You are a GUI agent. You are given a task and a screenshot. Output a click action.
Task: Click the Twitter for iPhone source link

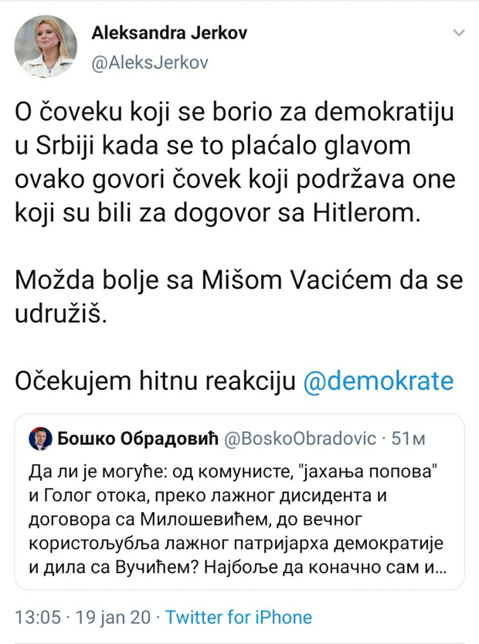point(239,617)
